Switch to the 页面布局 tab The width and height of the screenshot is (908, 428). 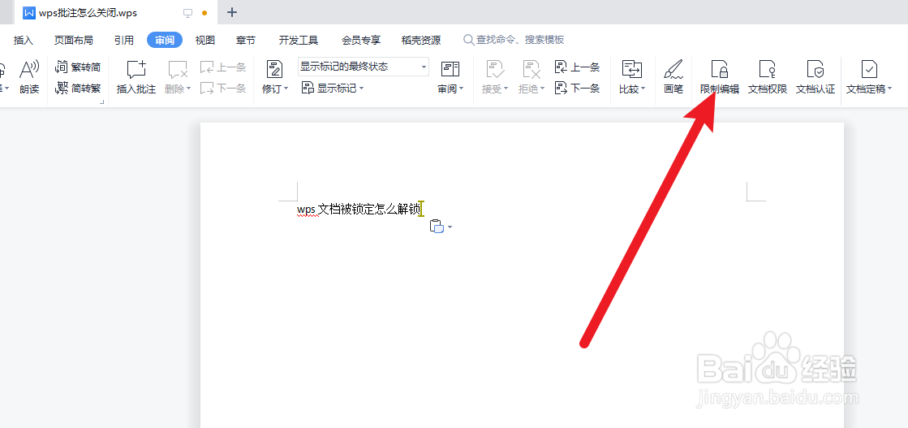[x=74, y=40]
